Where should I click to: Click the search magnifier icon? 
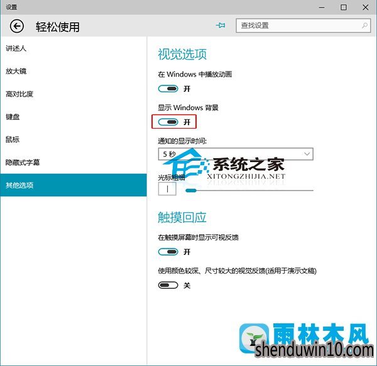click(364, 26)
